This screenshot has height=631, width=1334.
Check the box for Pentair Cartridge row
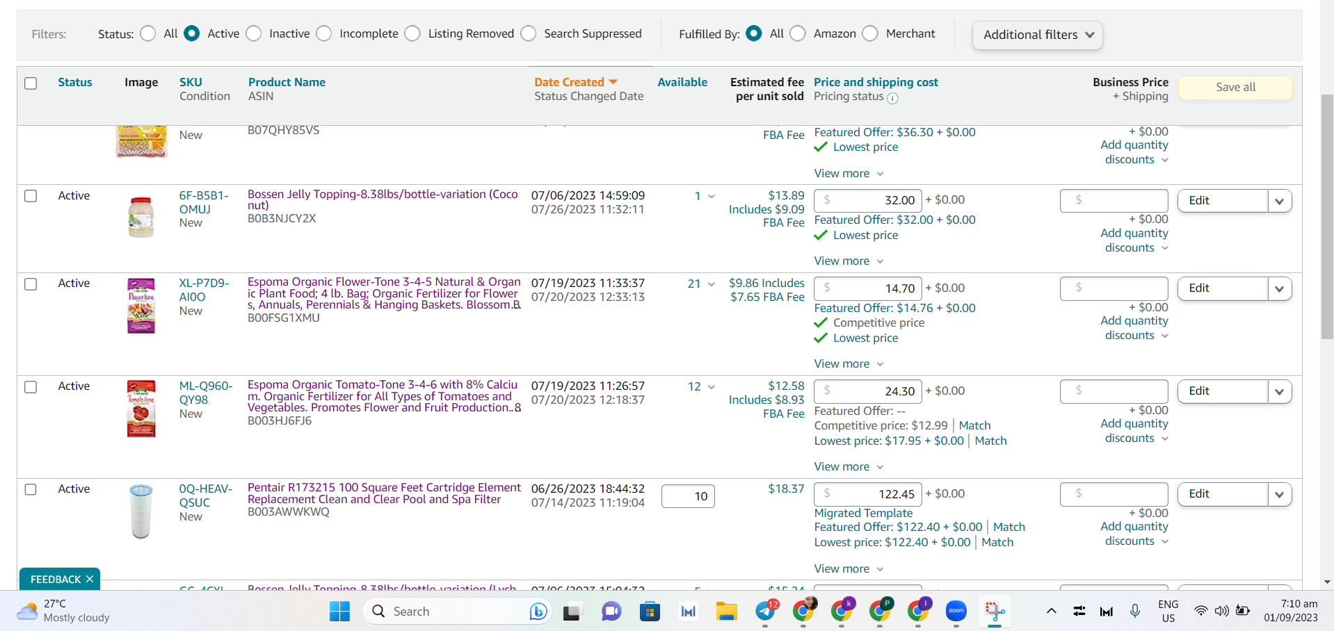pos(31,489)
